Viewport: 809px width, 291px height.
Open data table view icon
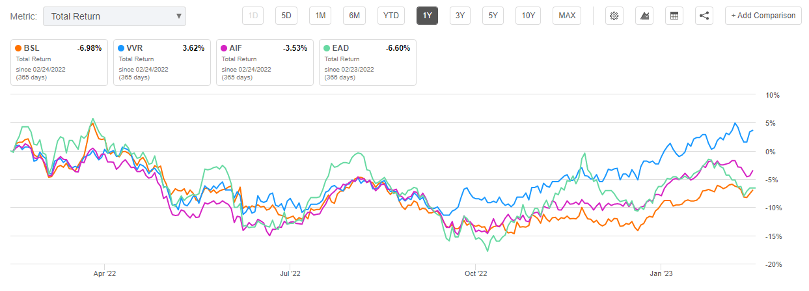point(674,16)
